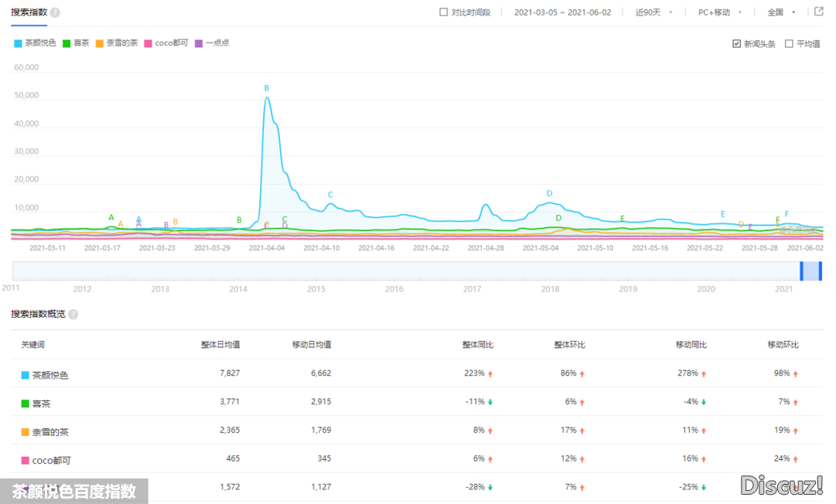Image resolution: width=836 pixels, height=504 pixels.
Task: Open the orange B news marker
Action: point(176,222)
